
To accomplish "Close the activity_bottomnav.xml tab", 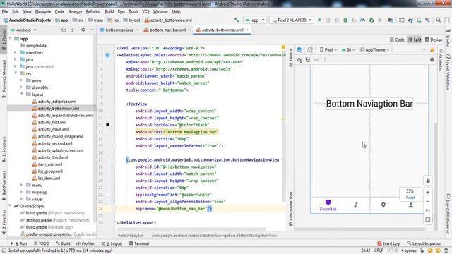I will 247,30.
